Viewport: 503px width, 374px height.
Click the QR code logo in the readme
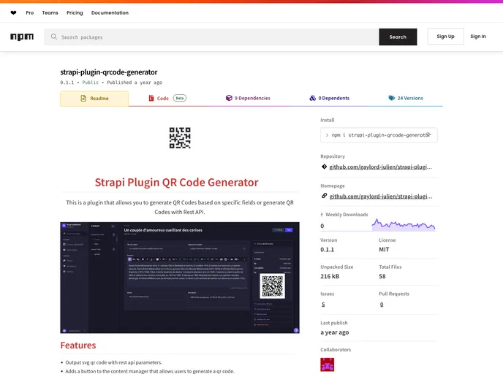click(x=180, y=138)
